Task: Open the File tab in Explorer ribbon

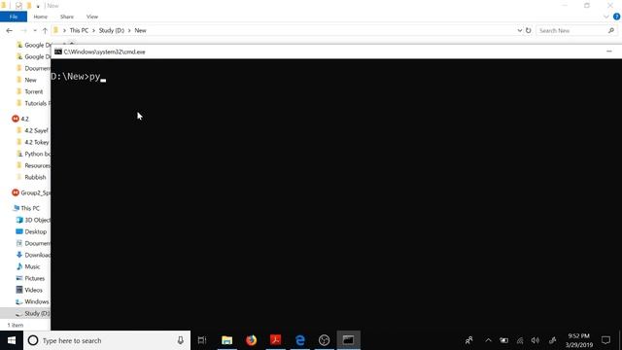Action: [x=14, y=17]
